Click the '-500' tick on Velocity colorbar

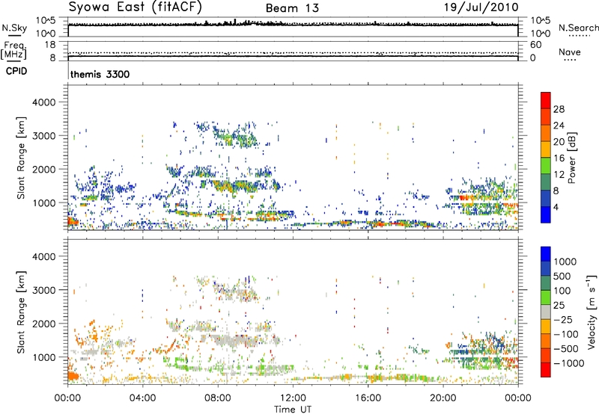[565, 348]
